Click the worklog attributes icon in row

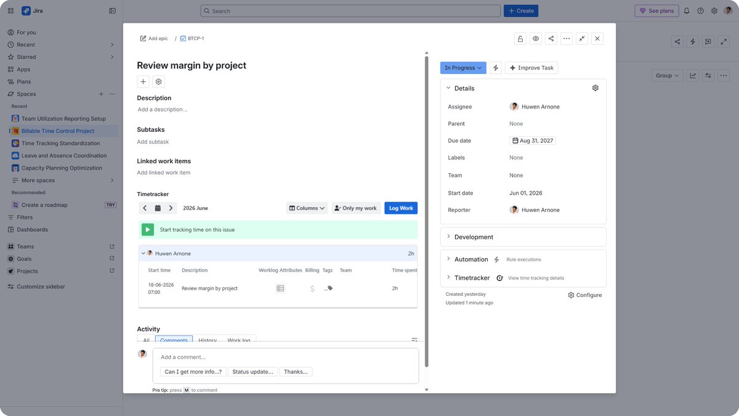pos(280,288)
